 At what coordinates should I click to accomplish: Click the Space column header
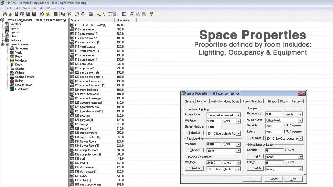pyautogui.click(x=92, y=20)
